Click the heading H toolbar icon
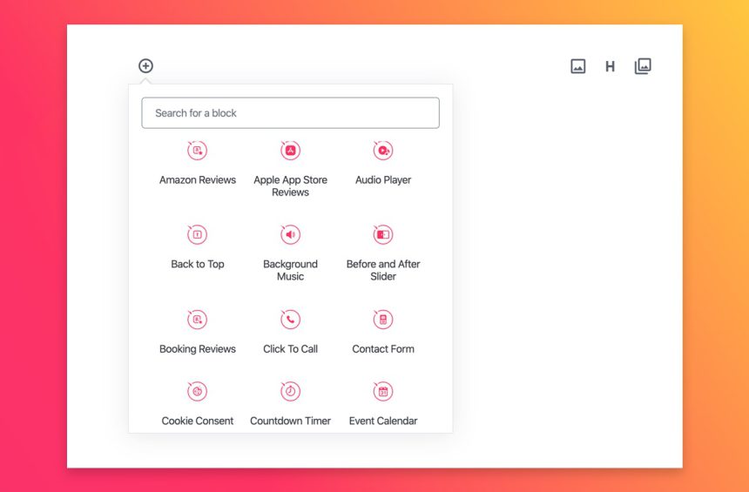The image size is (749, 492). pos(610,66)
